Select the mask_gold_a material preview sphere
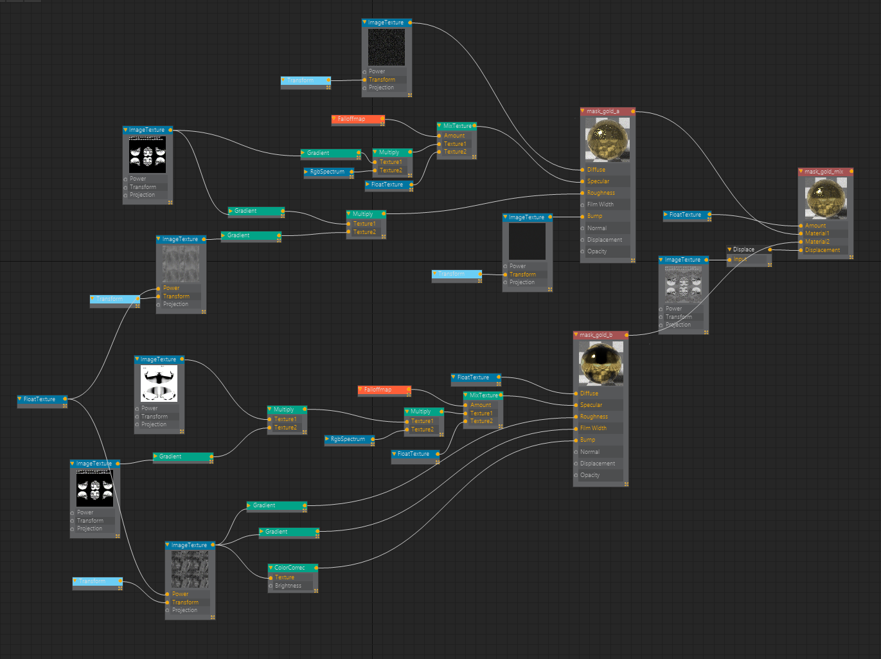 (x=608, y=140)
